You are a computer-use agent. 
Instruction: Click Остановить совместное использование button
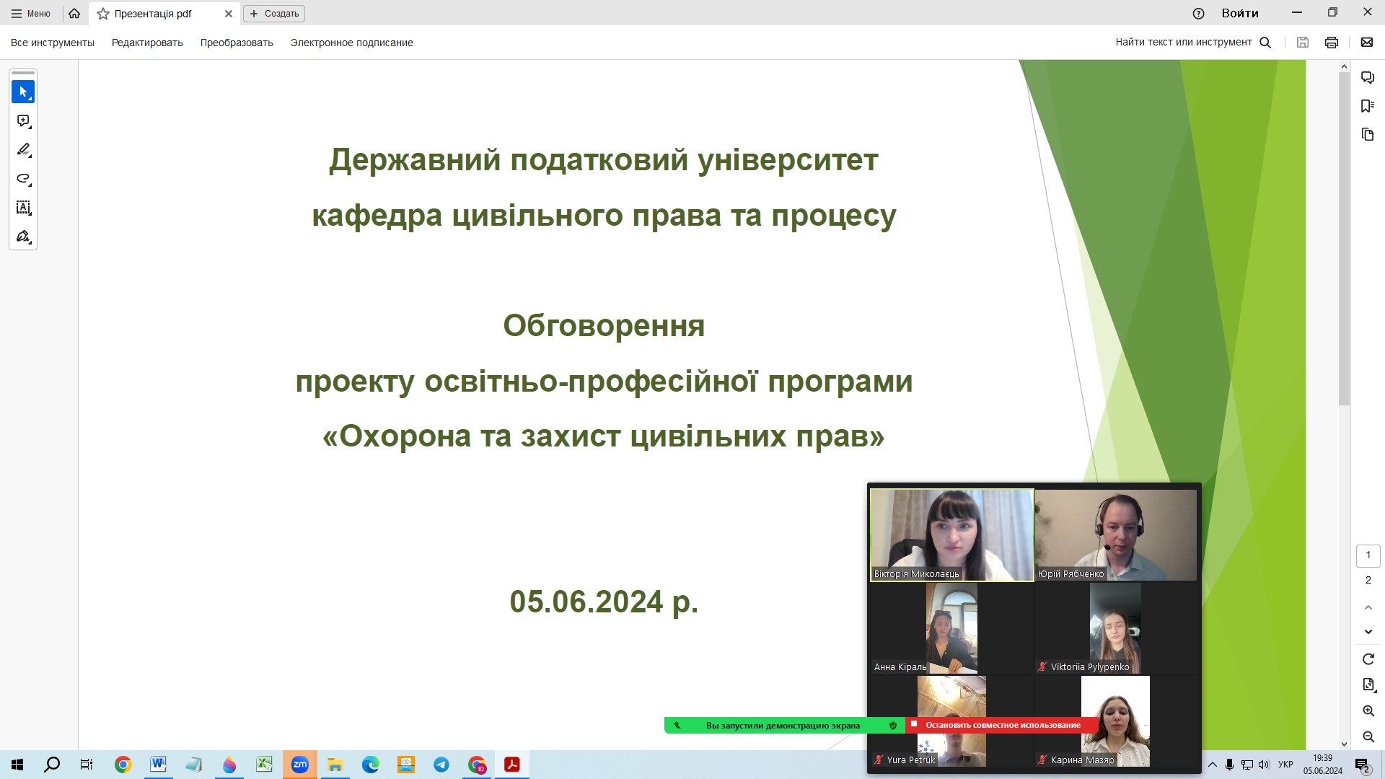(x=1003, y=725)
